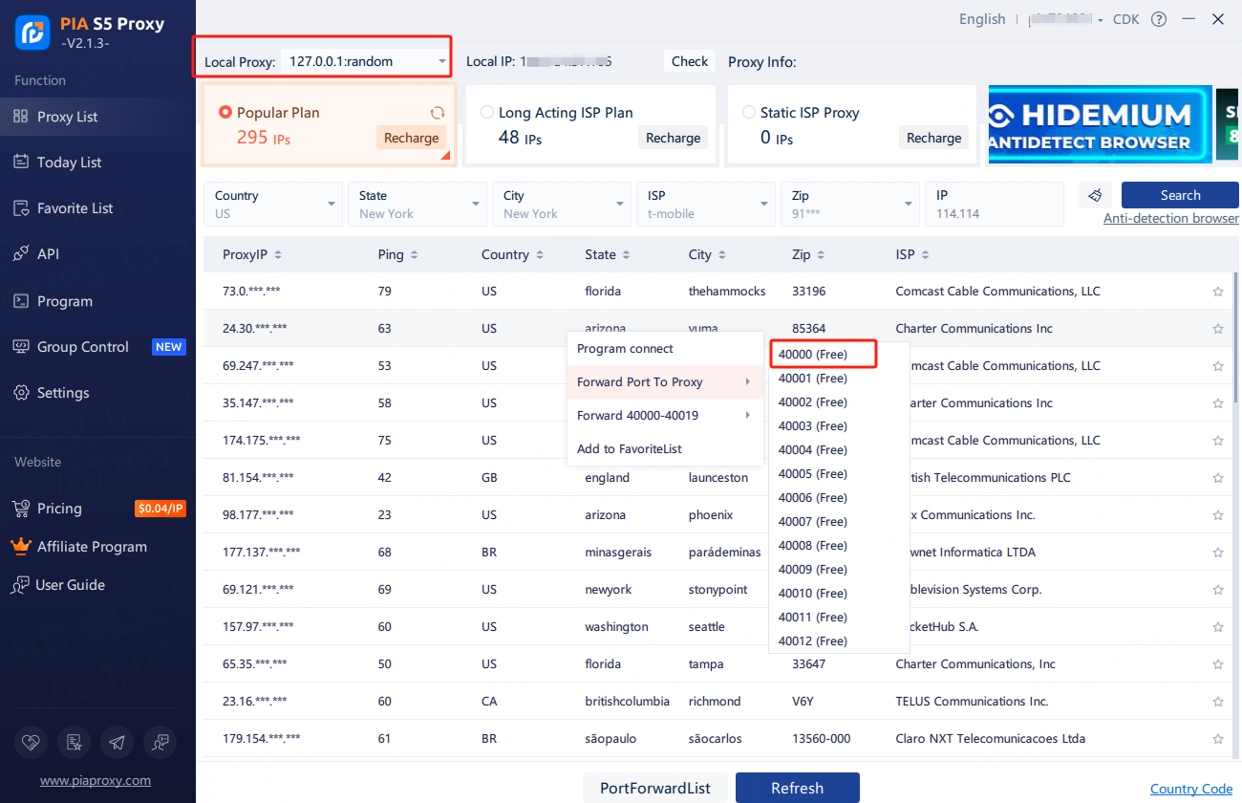
Task: Open the ISP filter dropdown
Action: click(706, 204)
